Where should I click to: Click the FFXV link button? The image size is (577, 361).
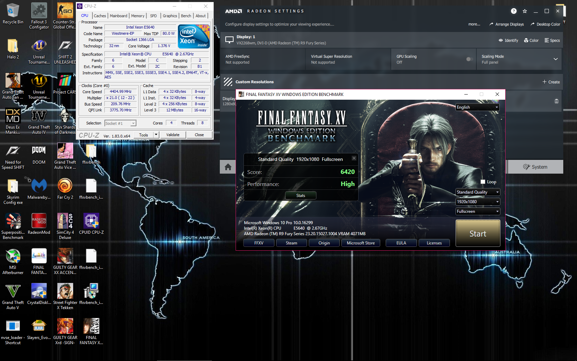point(259,243)
